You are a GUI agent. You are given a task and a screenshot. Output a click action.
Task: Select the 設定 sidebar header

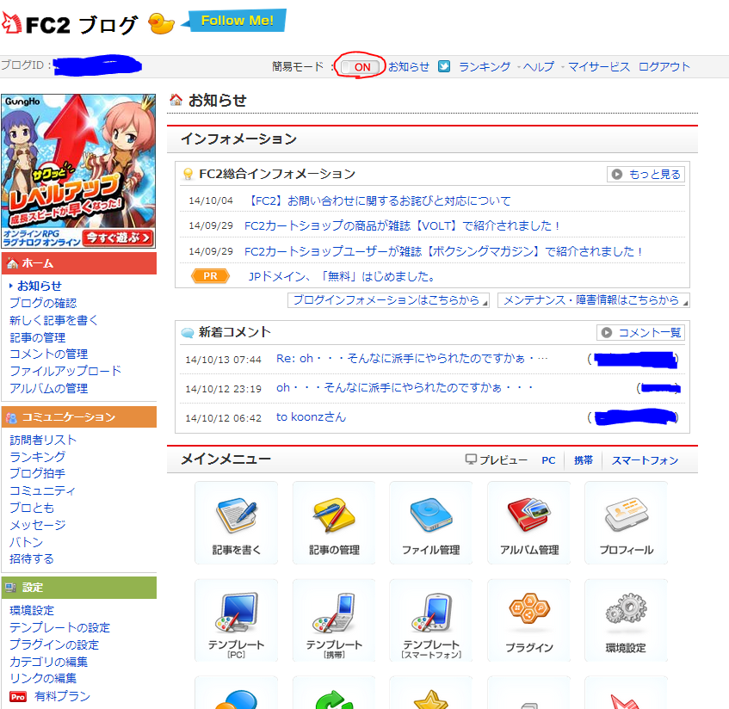coord(79,588)
